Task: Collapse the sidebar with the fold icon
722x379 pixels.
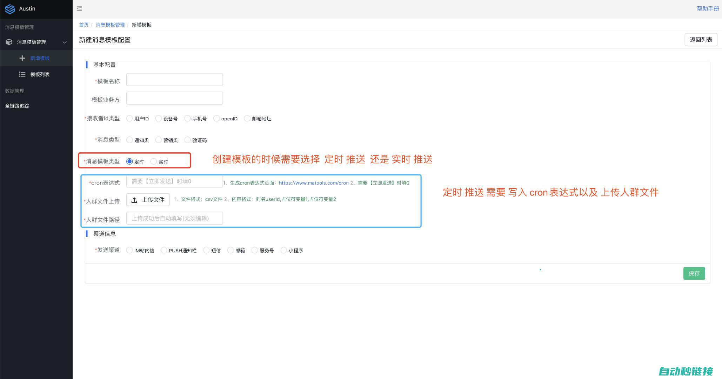Action: tap(79, 8)
